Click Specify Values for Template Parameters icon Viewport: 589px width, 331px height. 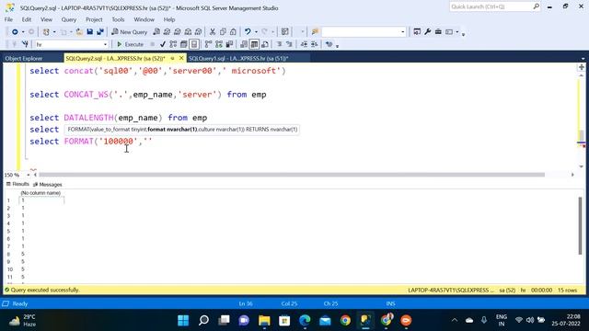pyautogui.click(x=329, y=44)
